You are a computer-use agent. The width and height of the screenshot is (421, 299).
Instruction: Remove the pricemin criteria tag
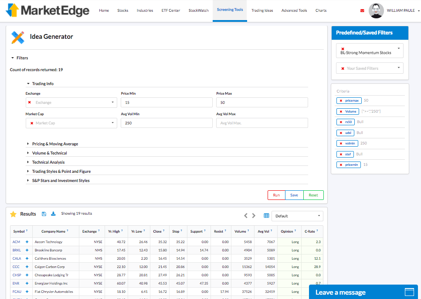click(341, 165)
